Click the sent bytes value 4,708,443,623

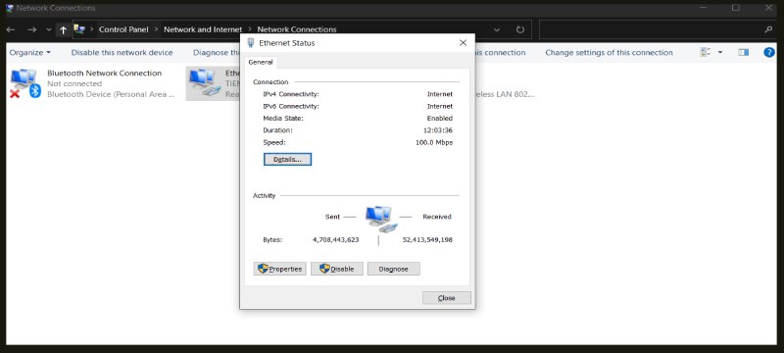336,240
